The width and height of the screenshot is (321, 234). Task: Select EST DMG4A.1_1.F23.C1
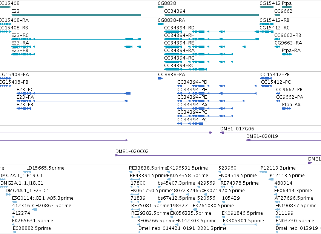(x=28, y=191)
